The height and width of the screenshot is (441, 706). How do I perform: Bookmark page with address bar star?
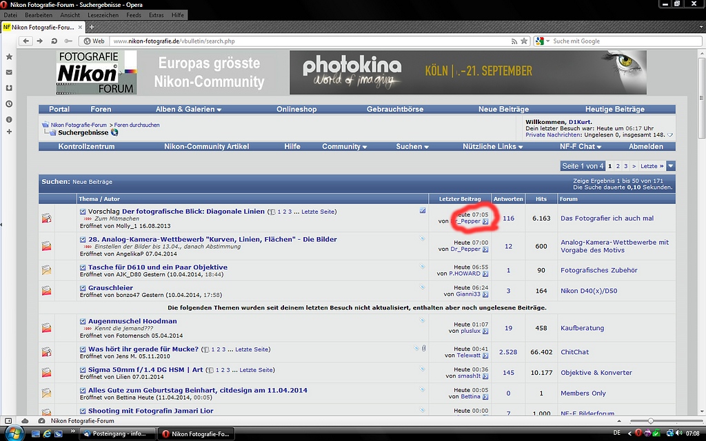[524, 41]
